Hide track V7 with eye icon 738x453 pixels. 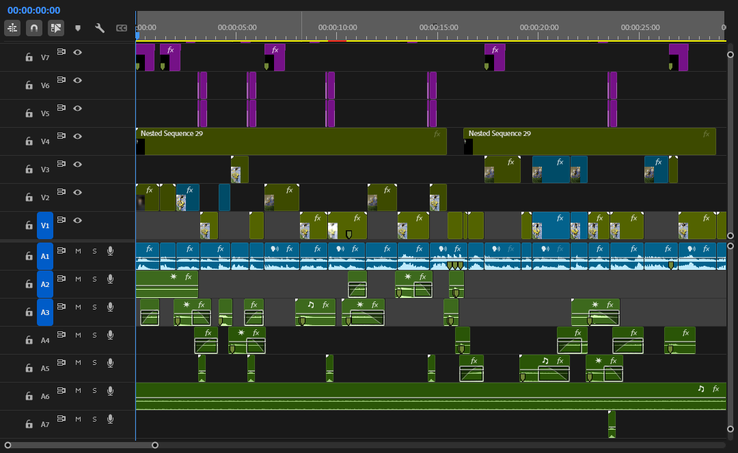point(78,52)
